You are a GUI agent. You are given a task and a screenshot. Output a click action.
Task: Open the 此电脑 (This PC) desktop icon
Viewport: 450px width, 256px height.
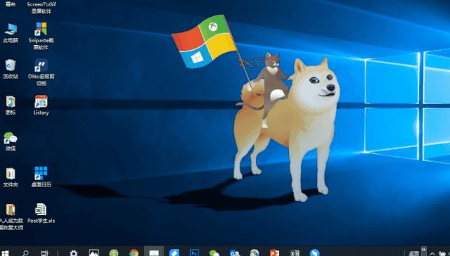pos(11,32)
